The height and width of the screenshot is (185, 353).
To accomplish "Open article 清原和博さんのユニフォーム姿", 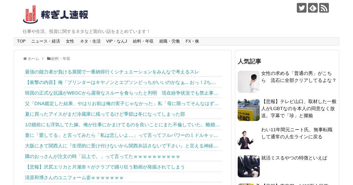I will [x=74, y=177].
